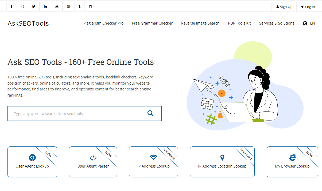Click the magnifying glass search icon
Image resolution: width=322 pixels, height=191 pixels.
tap(150, 113)
